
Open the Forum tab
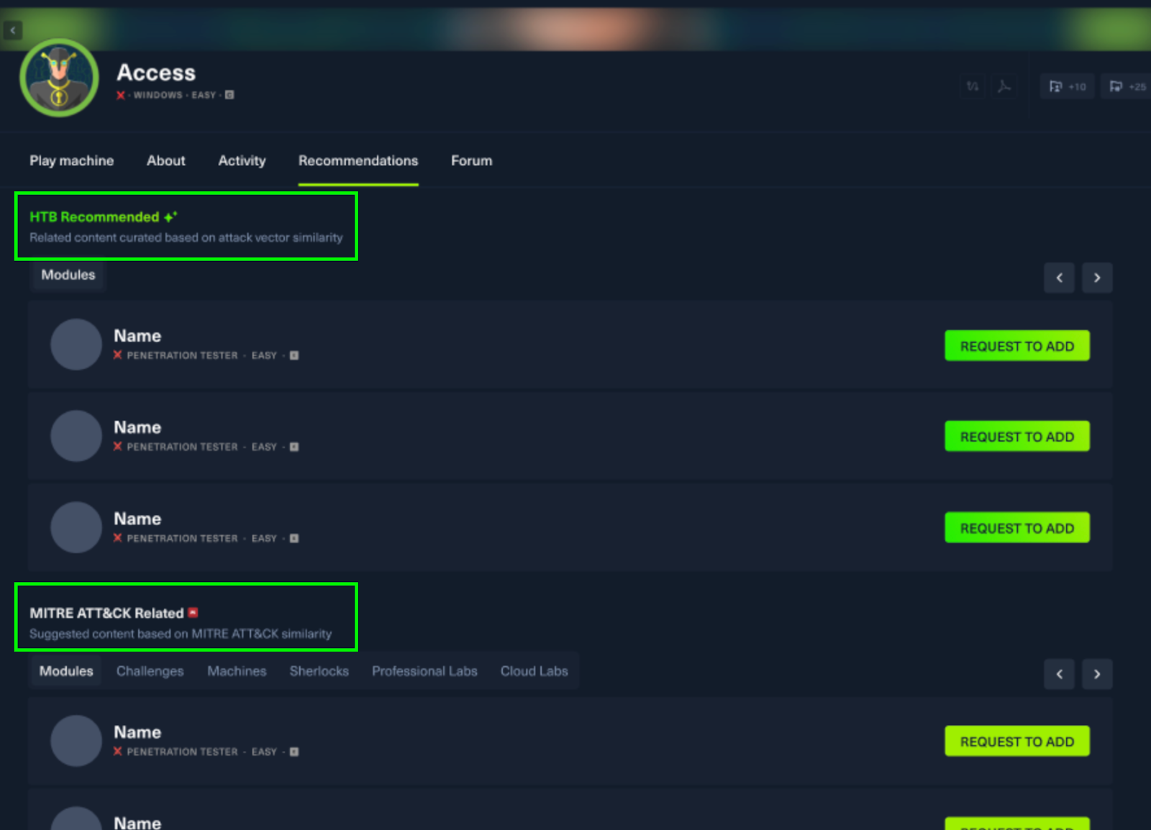[x=471, y=160]
